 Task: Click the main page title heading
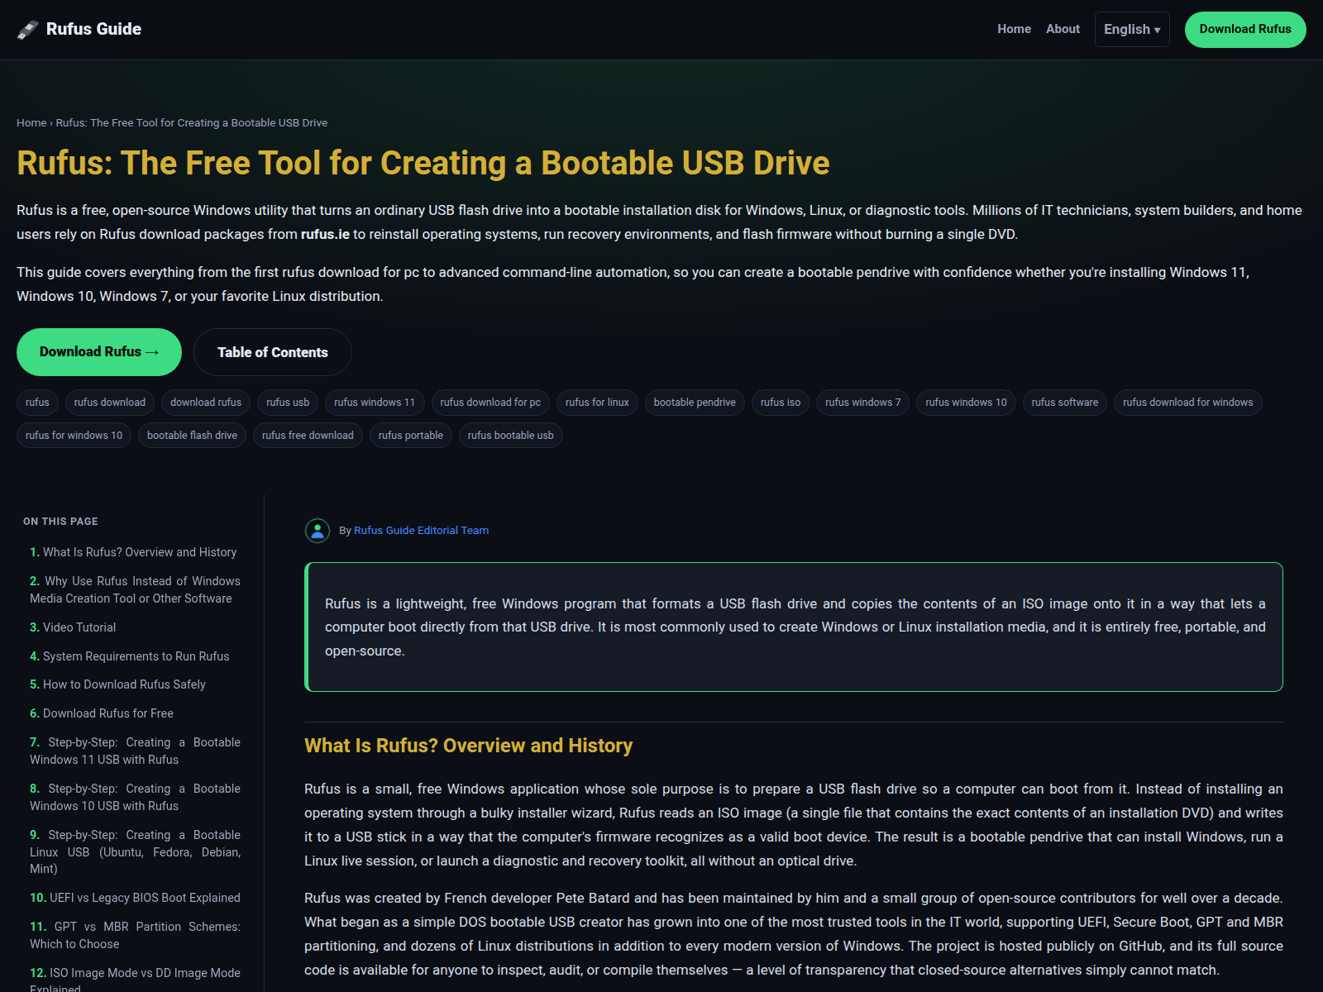point(423,163)
